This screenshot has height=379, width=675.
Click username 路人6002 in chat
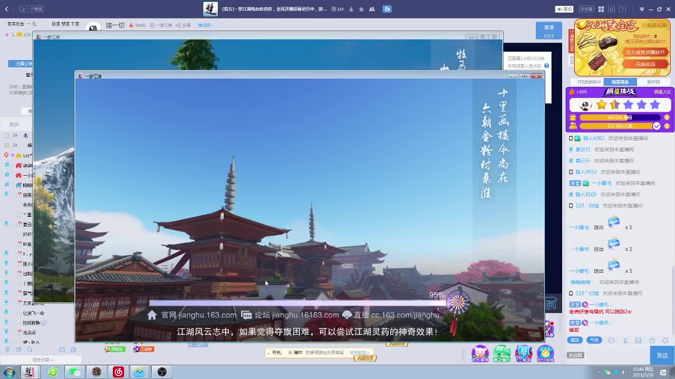point(594,138)
